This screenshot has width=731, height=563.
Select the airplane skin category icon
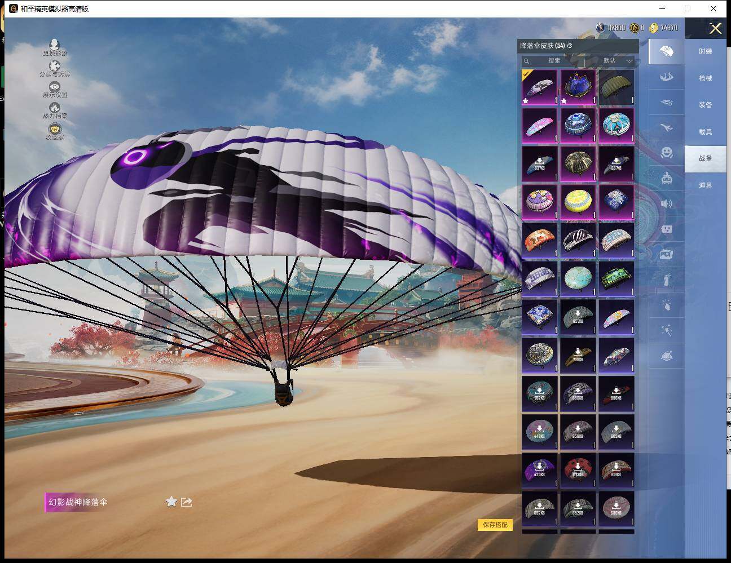coord(666,128)
